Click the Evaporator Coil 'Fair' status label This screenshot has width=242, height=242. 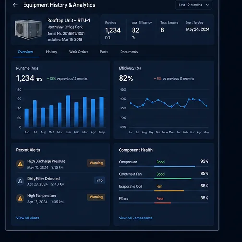159,186
